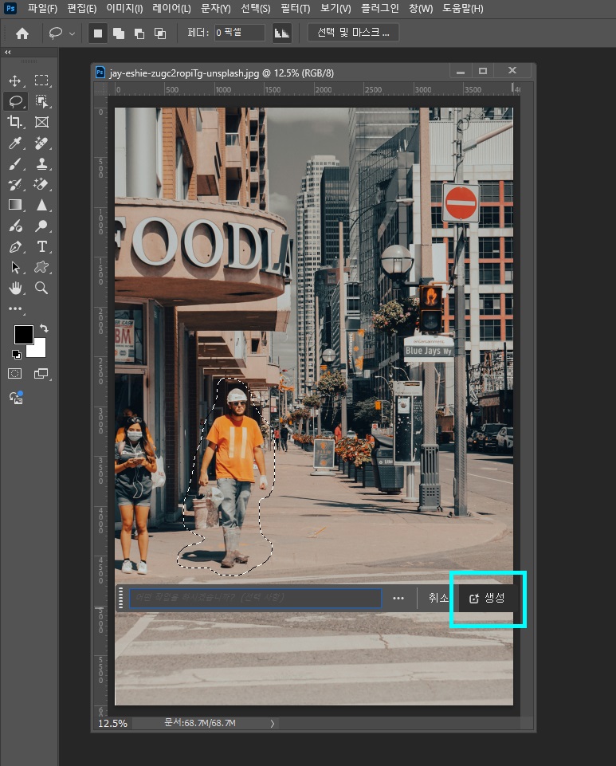
Task: Click the 선택 및 마스크 button
Action: tap(353, 33)
